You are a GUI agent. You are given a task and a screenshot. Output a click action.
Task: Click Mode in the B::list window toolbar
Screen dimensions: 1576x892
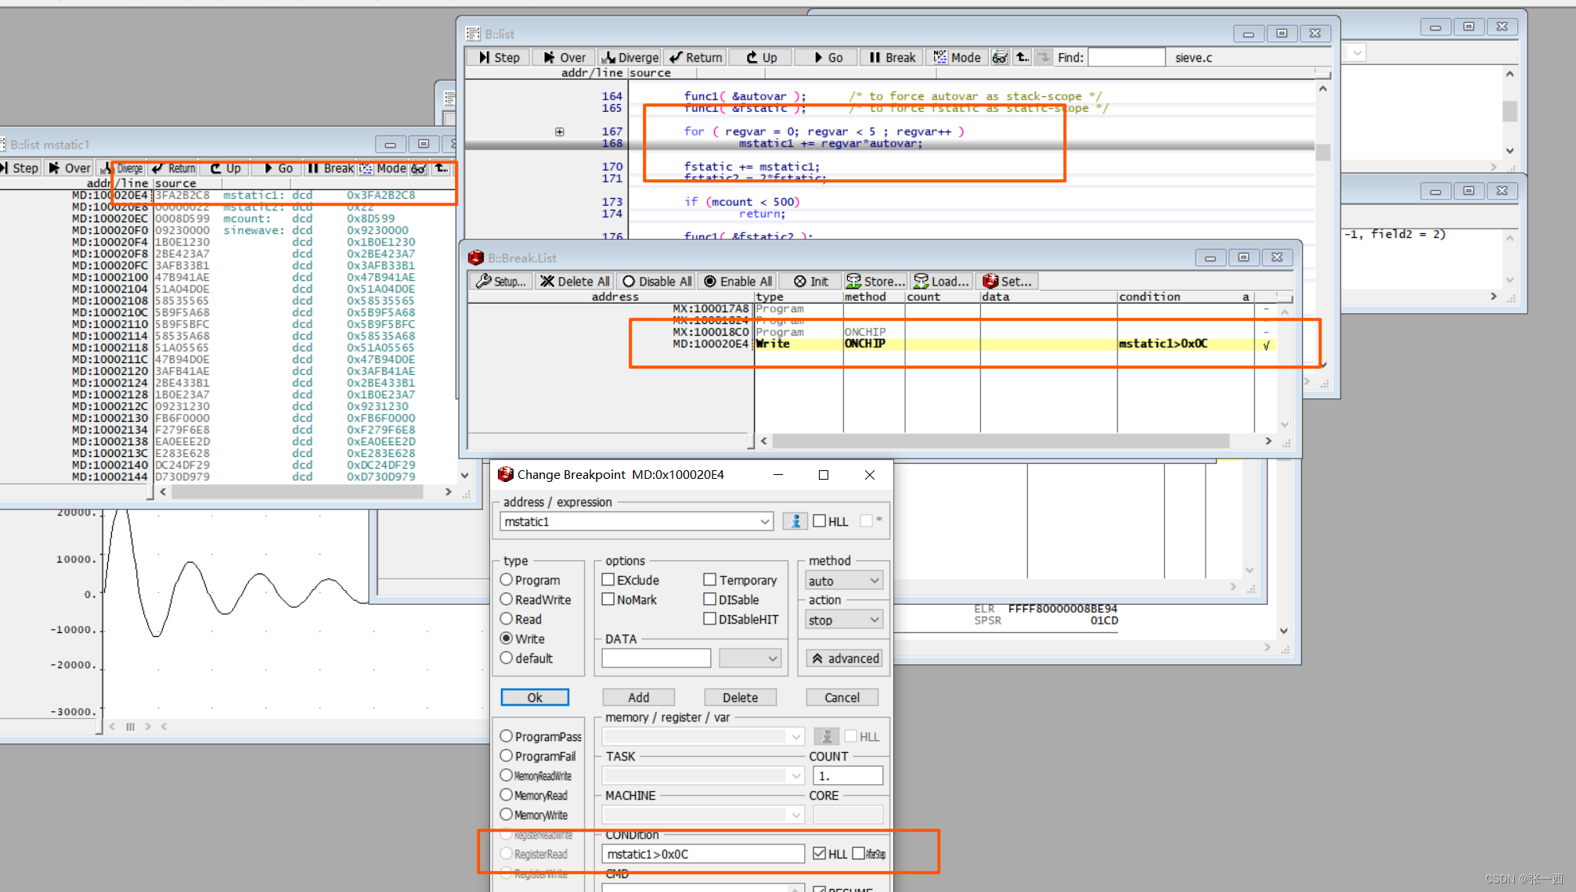click(957, 57)
